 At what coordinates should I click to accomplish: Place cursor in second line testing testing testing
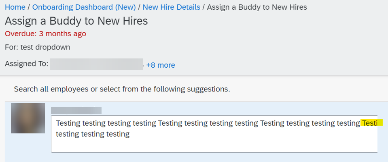(x=93, y=134)
